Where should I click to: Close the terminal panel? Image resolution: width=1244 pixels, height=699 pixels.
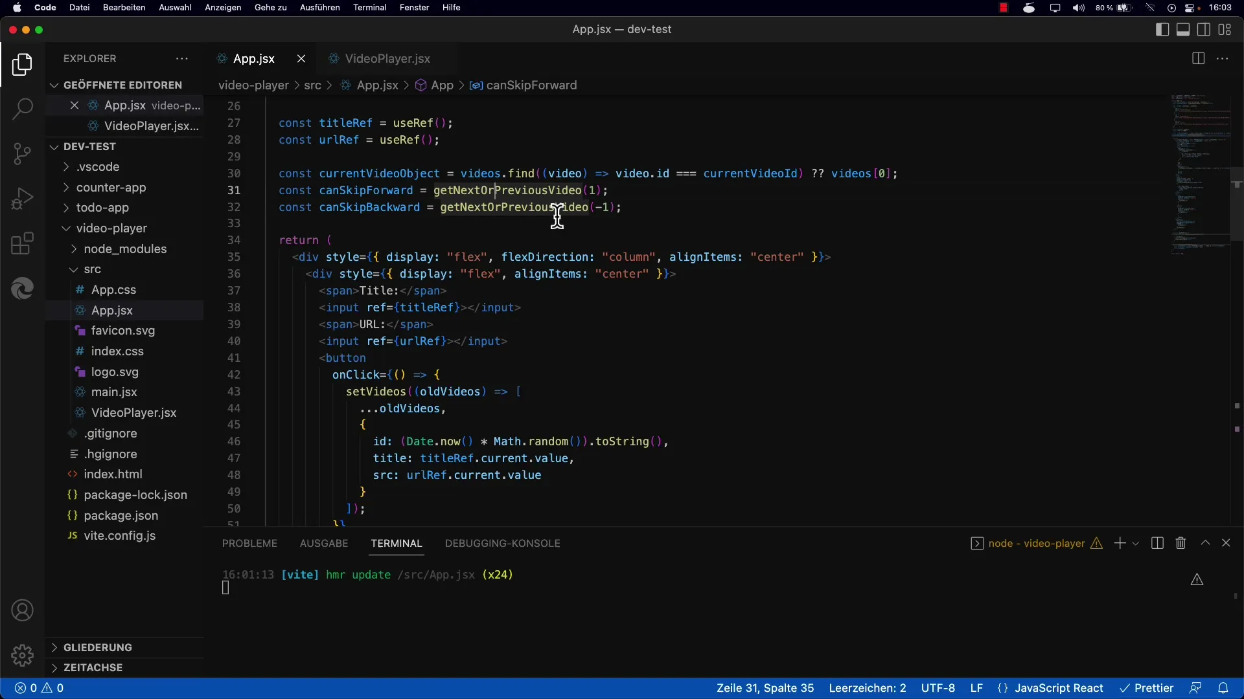click(1226, 543)
